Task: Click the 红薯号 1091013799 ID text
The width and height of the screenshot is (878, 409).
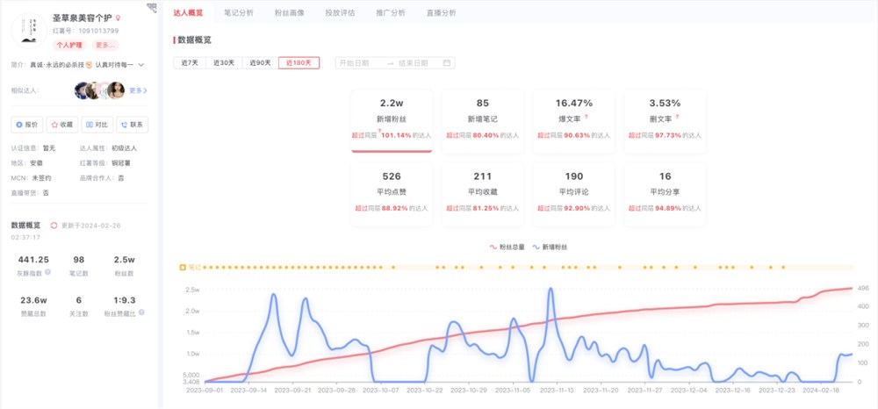Action: click(86, 31)
